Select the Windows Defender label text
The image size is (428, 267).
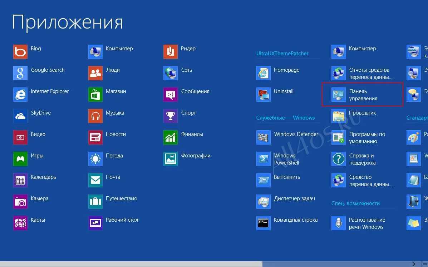tap(296, 134)
